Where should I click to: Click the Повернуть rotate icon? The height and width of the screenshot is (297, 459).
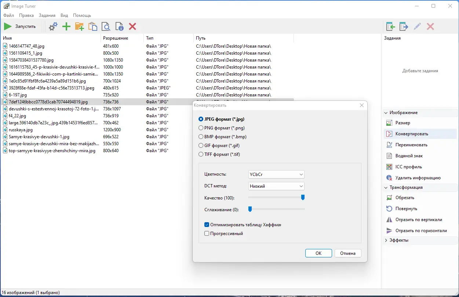pos(389,209)
